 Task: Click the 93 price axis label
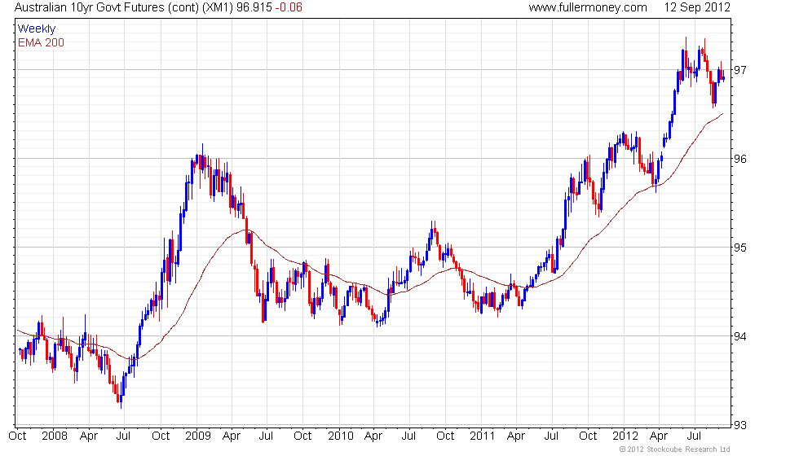tap(740, 425)
